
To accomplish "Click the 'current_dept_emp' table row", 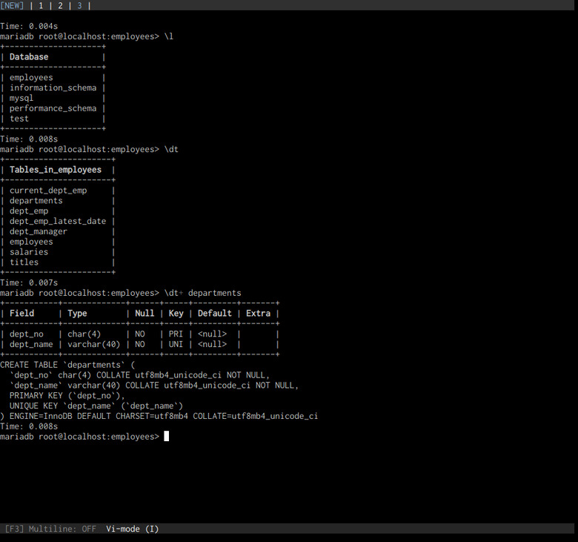I will coord(48,191).
